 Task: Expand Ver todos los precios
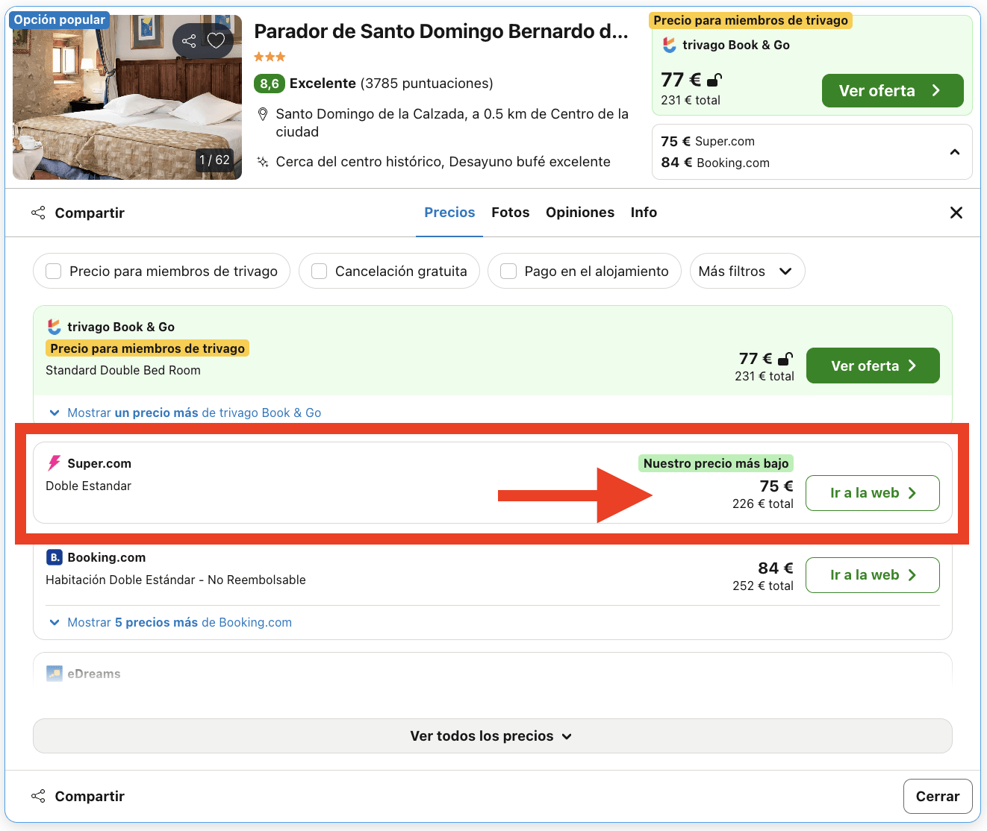(491, 736)
